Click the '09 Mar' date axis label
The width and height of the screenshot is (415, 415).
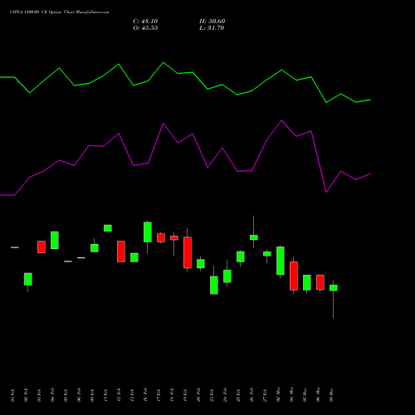[331, 395]
